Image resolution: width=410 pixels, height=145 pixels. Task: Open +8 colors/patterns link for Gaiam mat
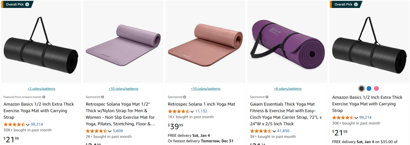288,89
